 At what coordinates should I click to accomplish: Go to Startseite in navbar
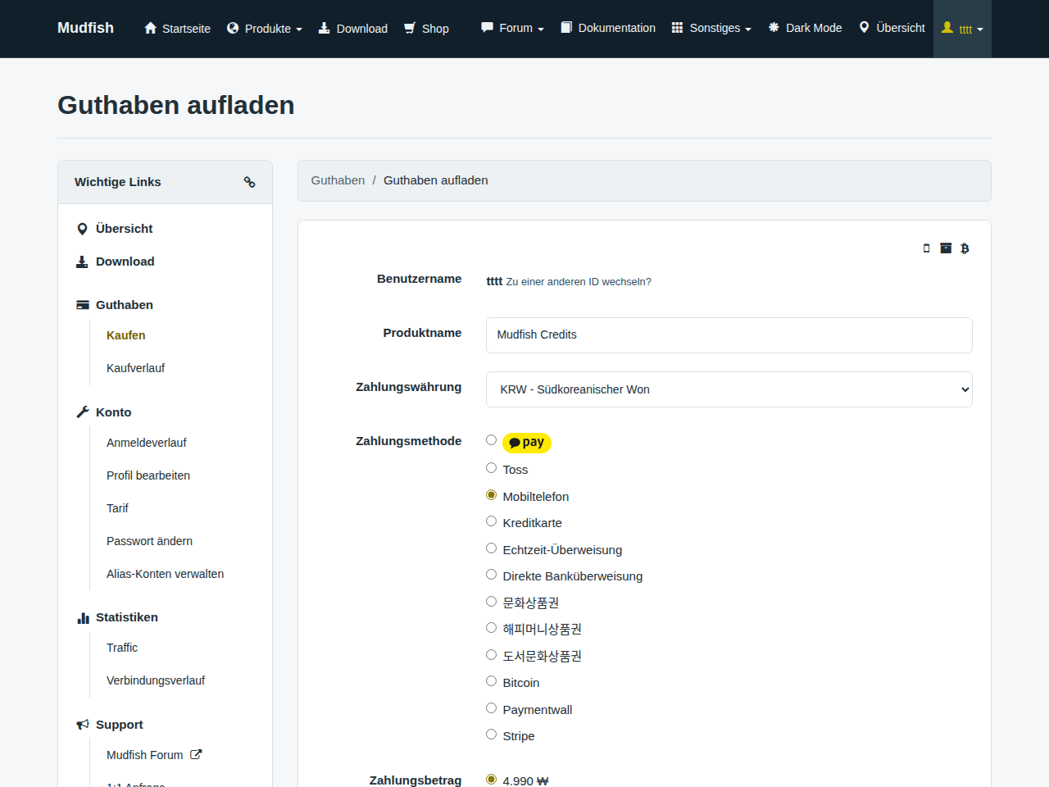[x=178, y=29]
